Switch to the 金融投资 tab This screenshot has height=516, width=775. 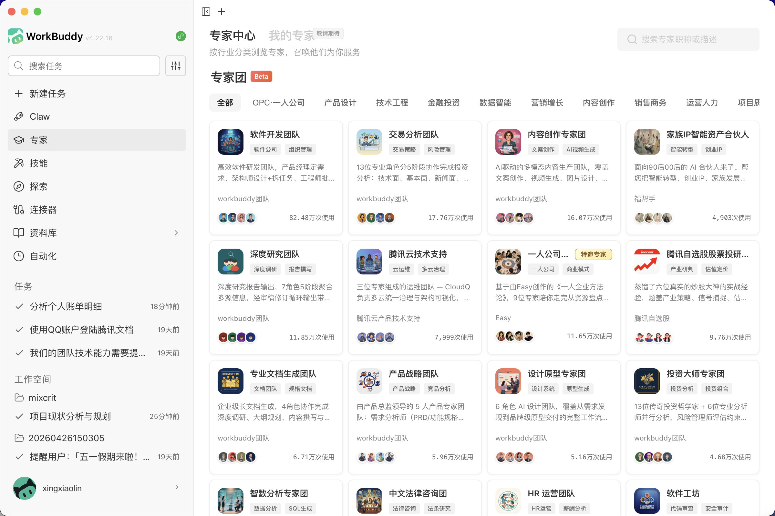click(x=443, y=103)
